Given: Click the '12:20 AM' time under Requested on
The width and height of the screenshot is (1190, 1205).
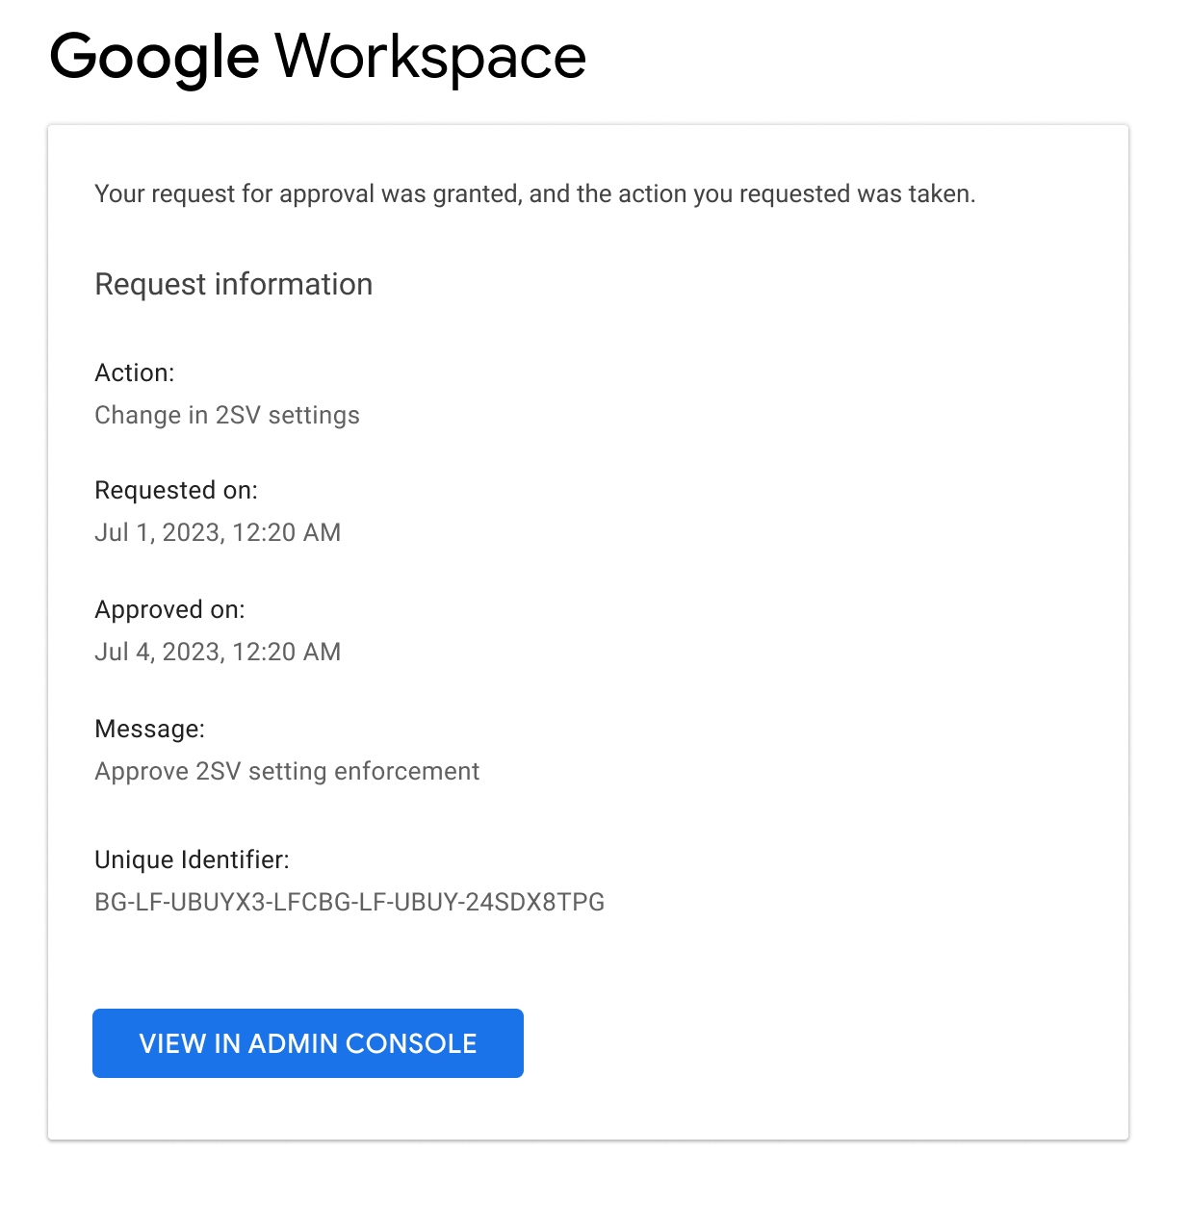Looking at the screenshot, I should (287, 532).
